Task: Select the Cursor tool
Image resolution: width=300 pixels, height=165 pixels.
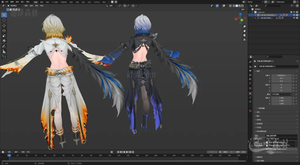Action: 4,20
